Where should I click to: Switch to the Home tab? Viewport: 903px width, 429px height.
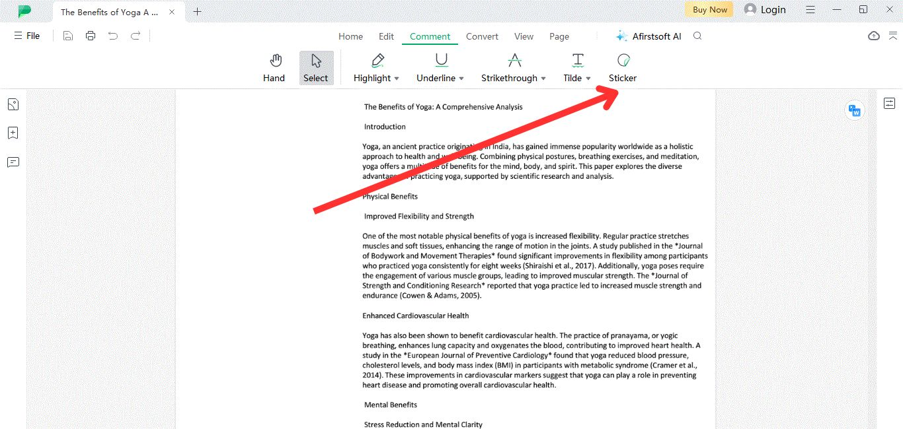point(350,36)
